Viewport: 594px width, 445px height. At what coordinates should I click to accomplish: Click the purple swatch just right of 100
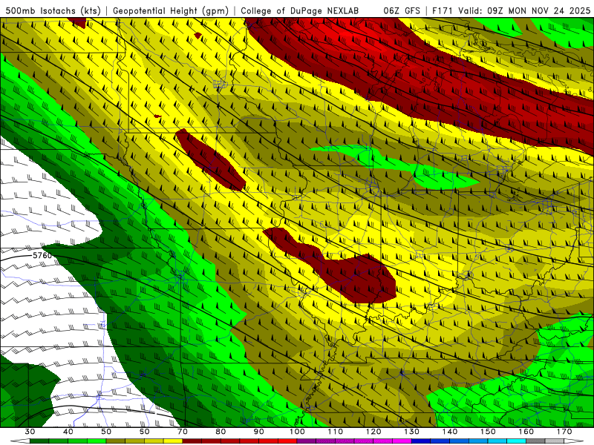pos(307,441)
